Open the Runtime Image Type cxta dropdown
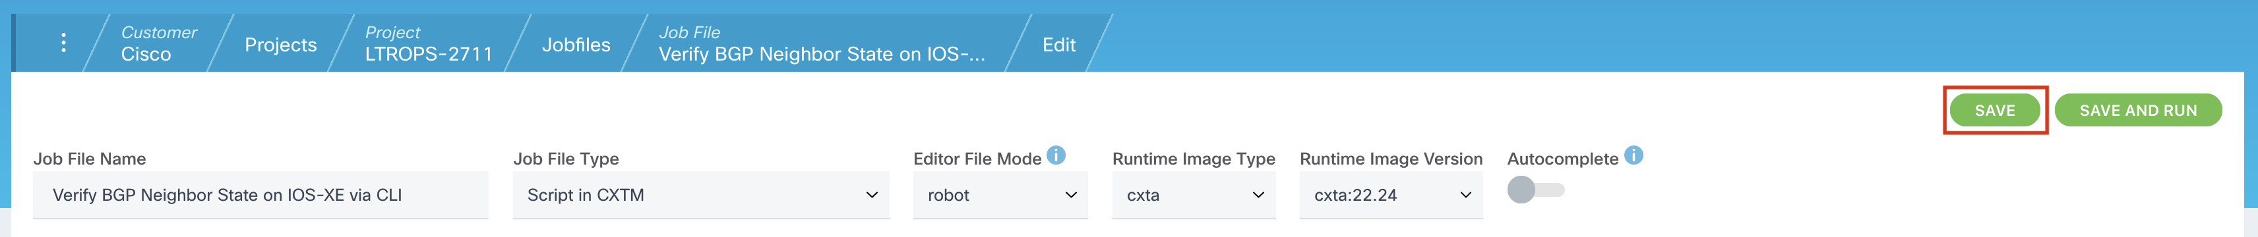 coord(1194,195)
